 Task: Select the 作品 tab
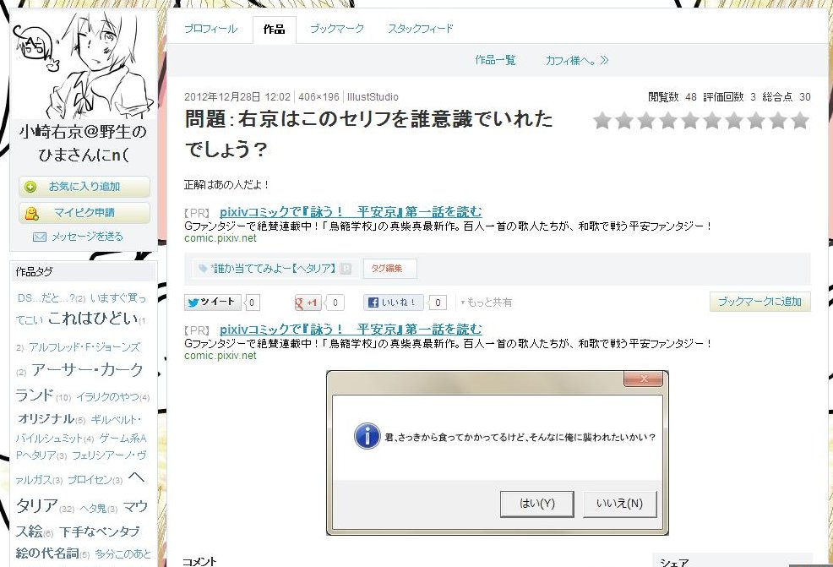point(274,30)
